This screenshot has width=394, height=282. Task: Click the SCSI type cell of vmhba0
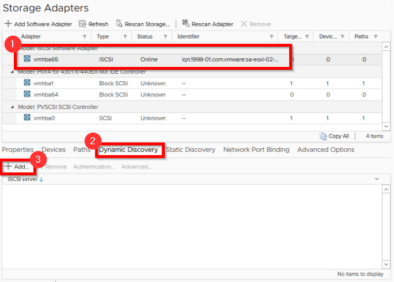(105, 118)
